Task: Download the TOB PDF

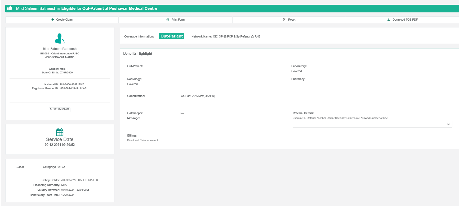Action: pos(402,20)
